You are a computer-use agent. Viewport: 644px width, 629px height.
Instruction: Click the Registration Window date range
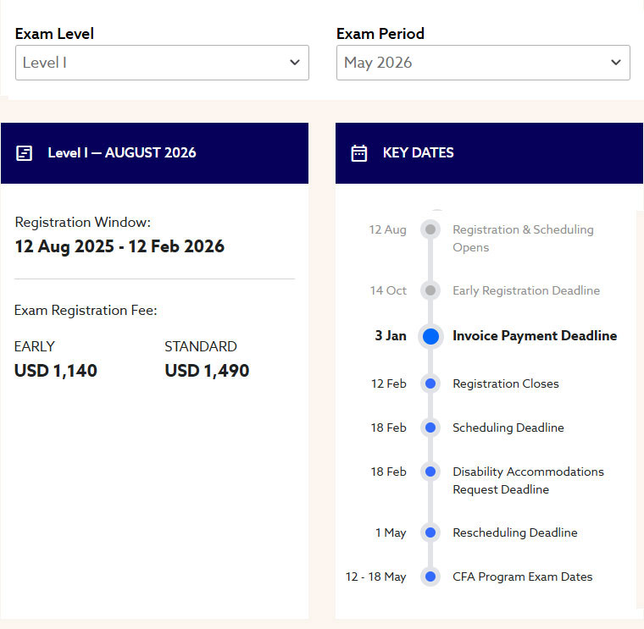coord(119,246)
